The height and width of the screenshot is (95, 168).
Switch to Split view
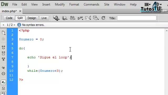click(x=20, y=18)
